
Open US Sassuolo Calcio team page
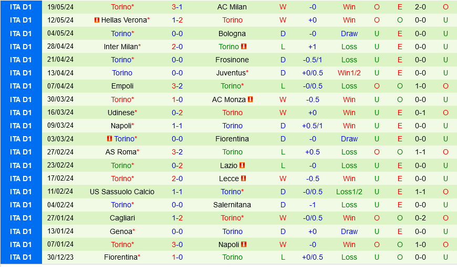coord(122,192)
